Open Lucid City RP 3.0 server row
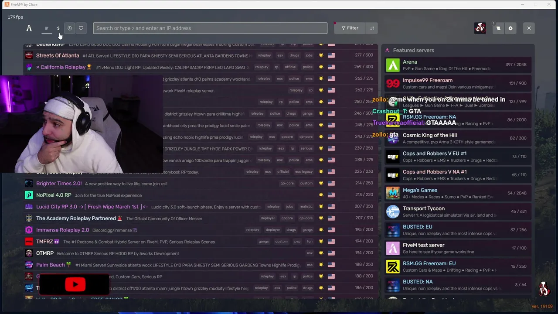The width and height of the screenshot is (558, 314). tap(201, 207)
